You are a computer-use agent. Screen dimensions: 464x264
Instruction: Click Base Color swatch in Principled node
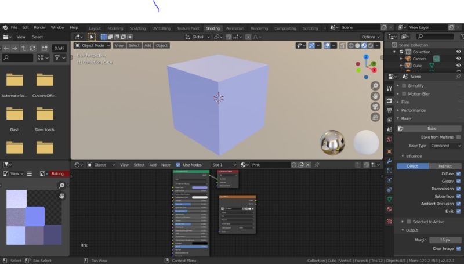coord(200,187)
